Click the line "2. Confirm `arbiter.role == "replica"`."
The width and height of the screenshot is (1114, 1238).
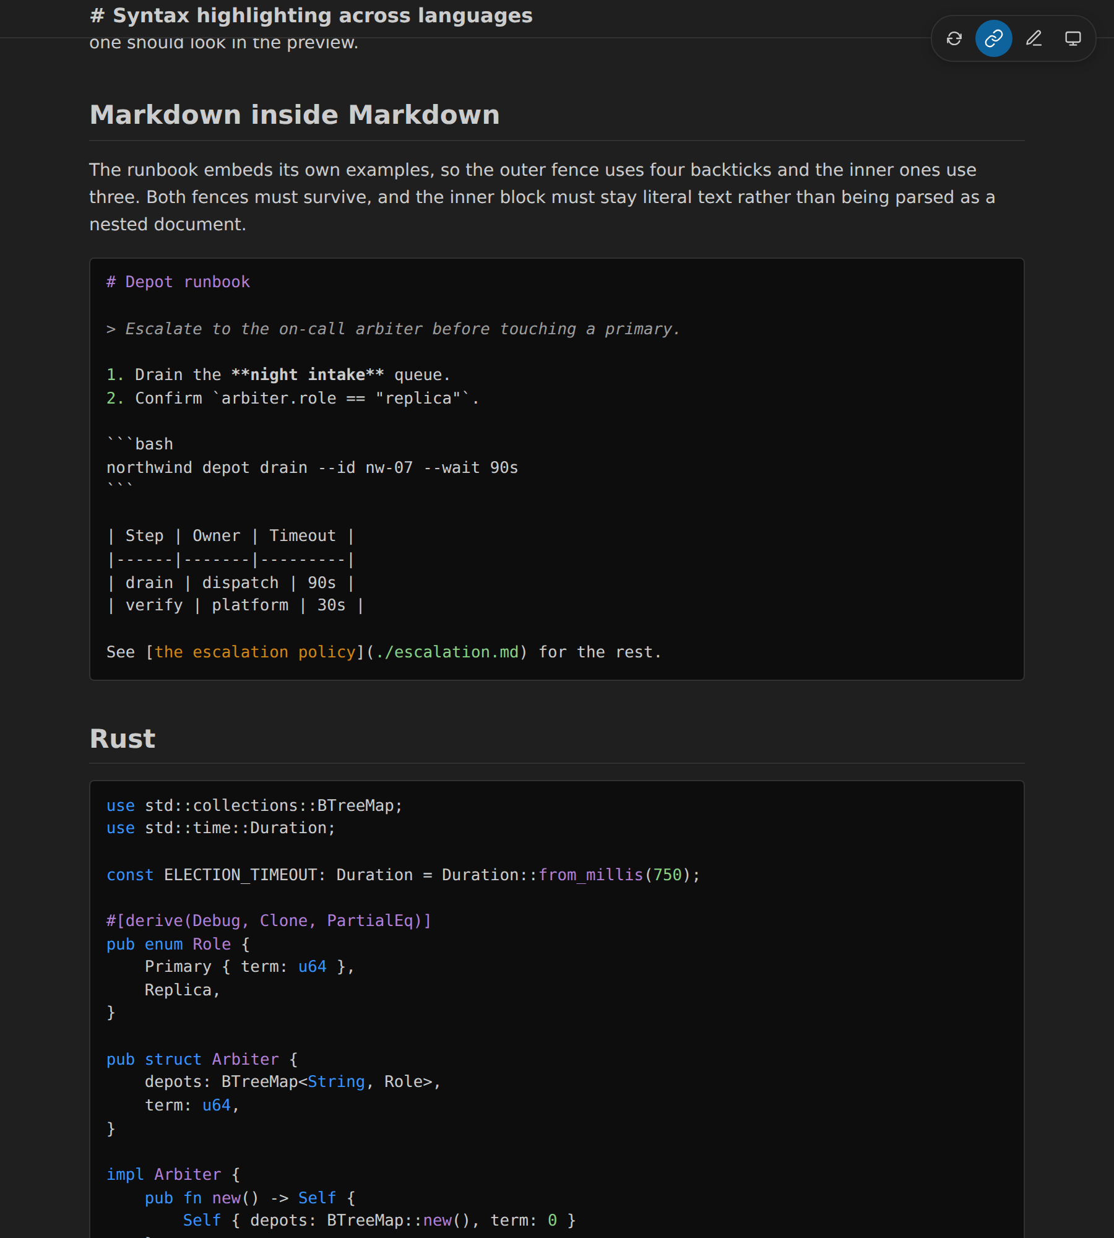(293, 398)
